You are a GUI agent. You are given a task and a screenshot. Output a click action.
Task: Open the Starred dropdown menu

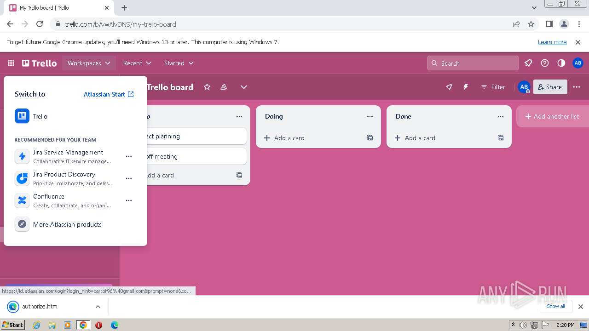(179, 63)
